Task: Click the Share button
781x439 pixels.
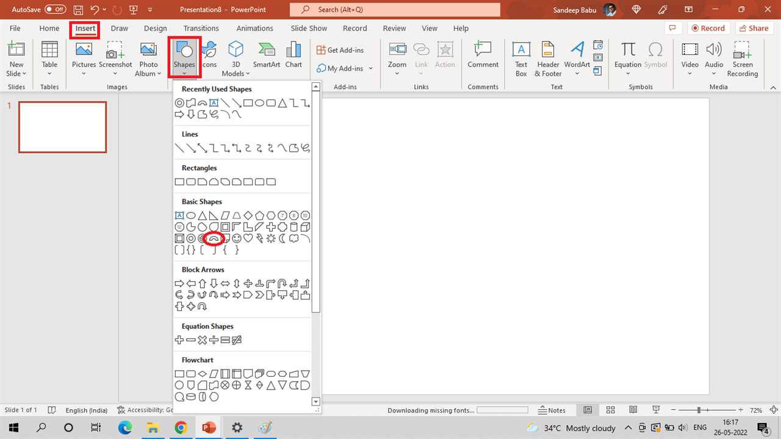Action: (x=753, y=28)
